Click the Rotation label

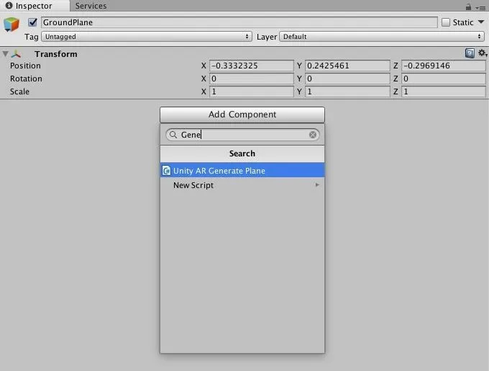point(26,79)
